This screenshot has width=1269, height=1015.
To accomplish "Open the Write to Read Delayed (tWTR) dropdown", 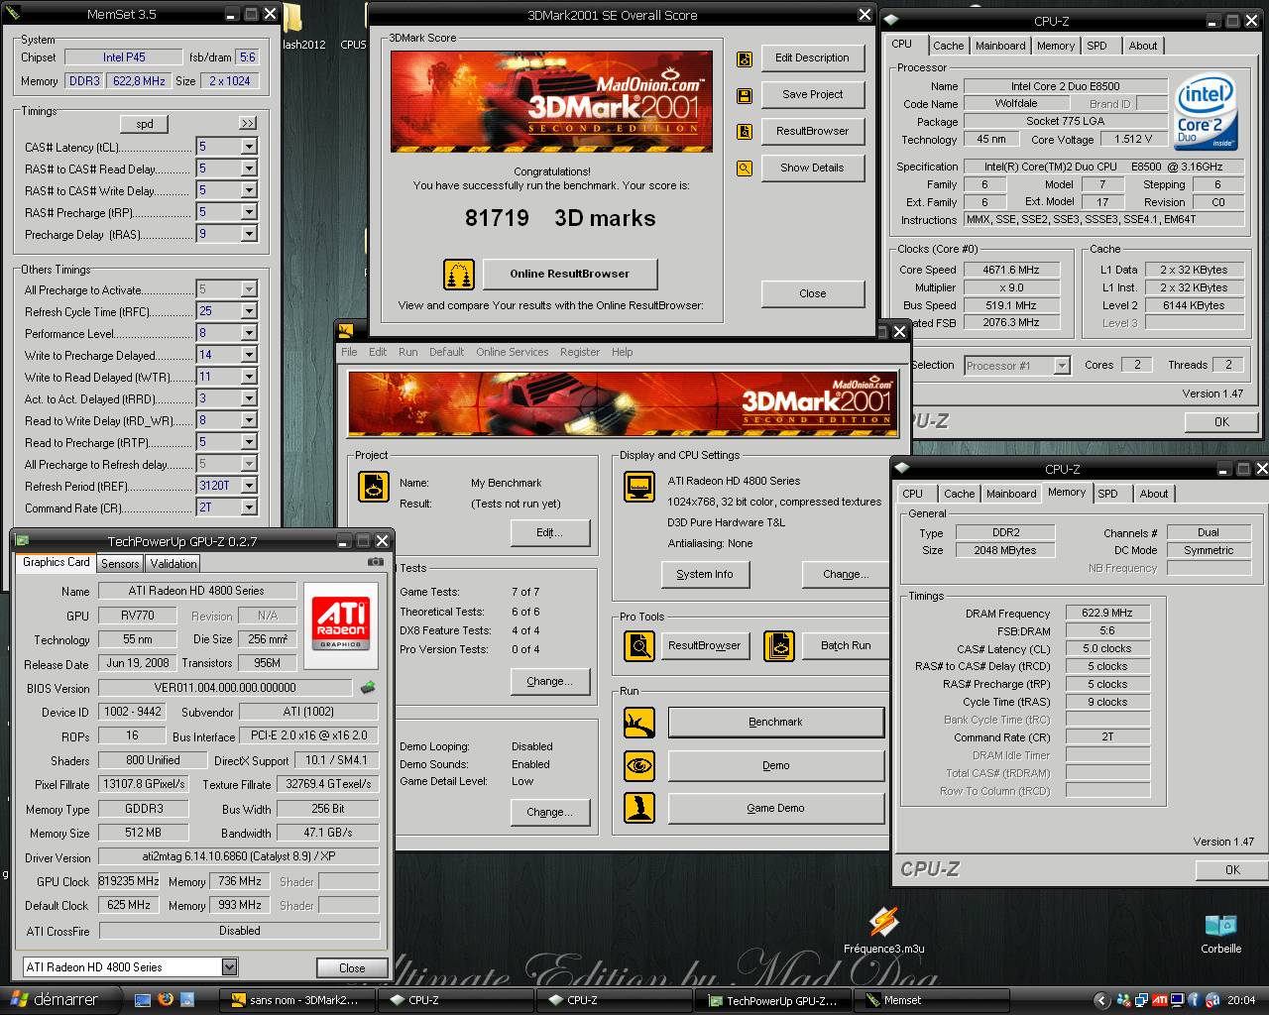I will [249, 377].
